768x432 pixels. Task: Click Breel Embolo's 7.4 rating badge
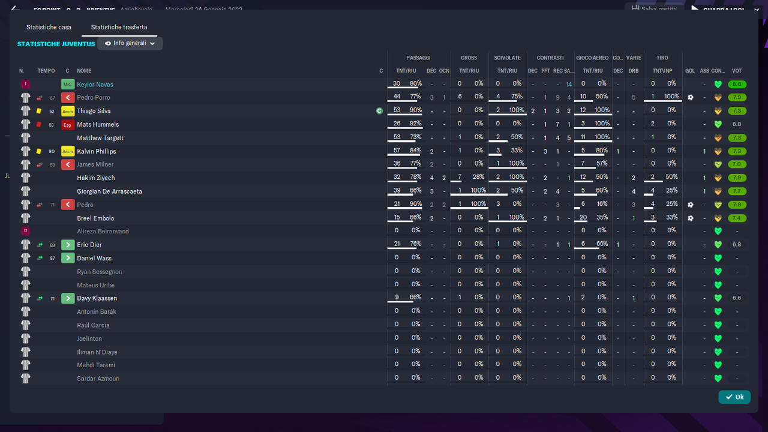737,218
